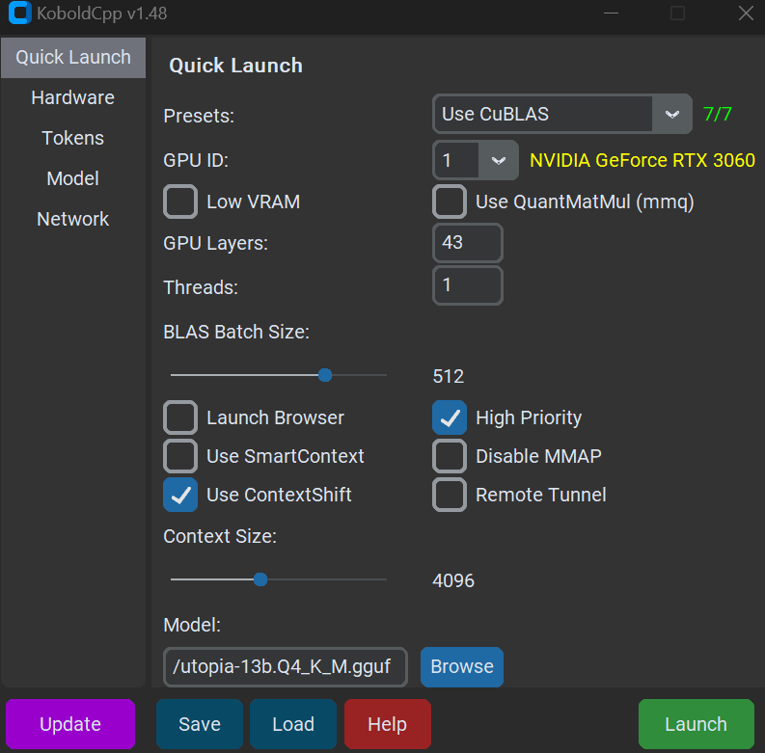
Task: Click the KoboldCpp app icon in title bar
Action: pos(20,13)
